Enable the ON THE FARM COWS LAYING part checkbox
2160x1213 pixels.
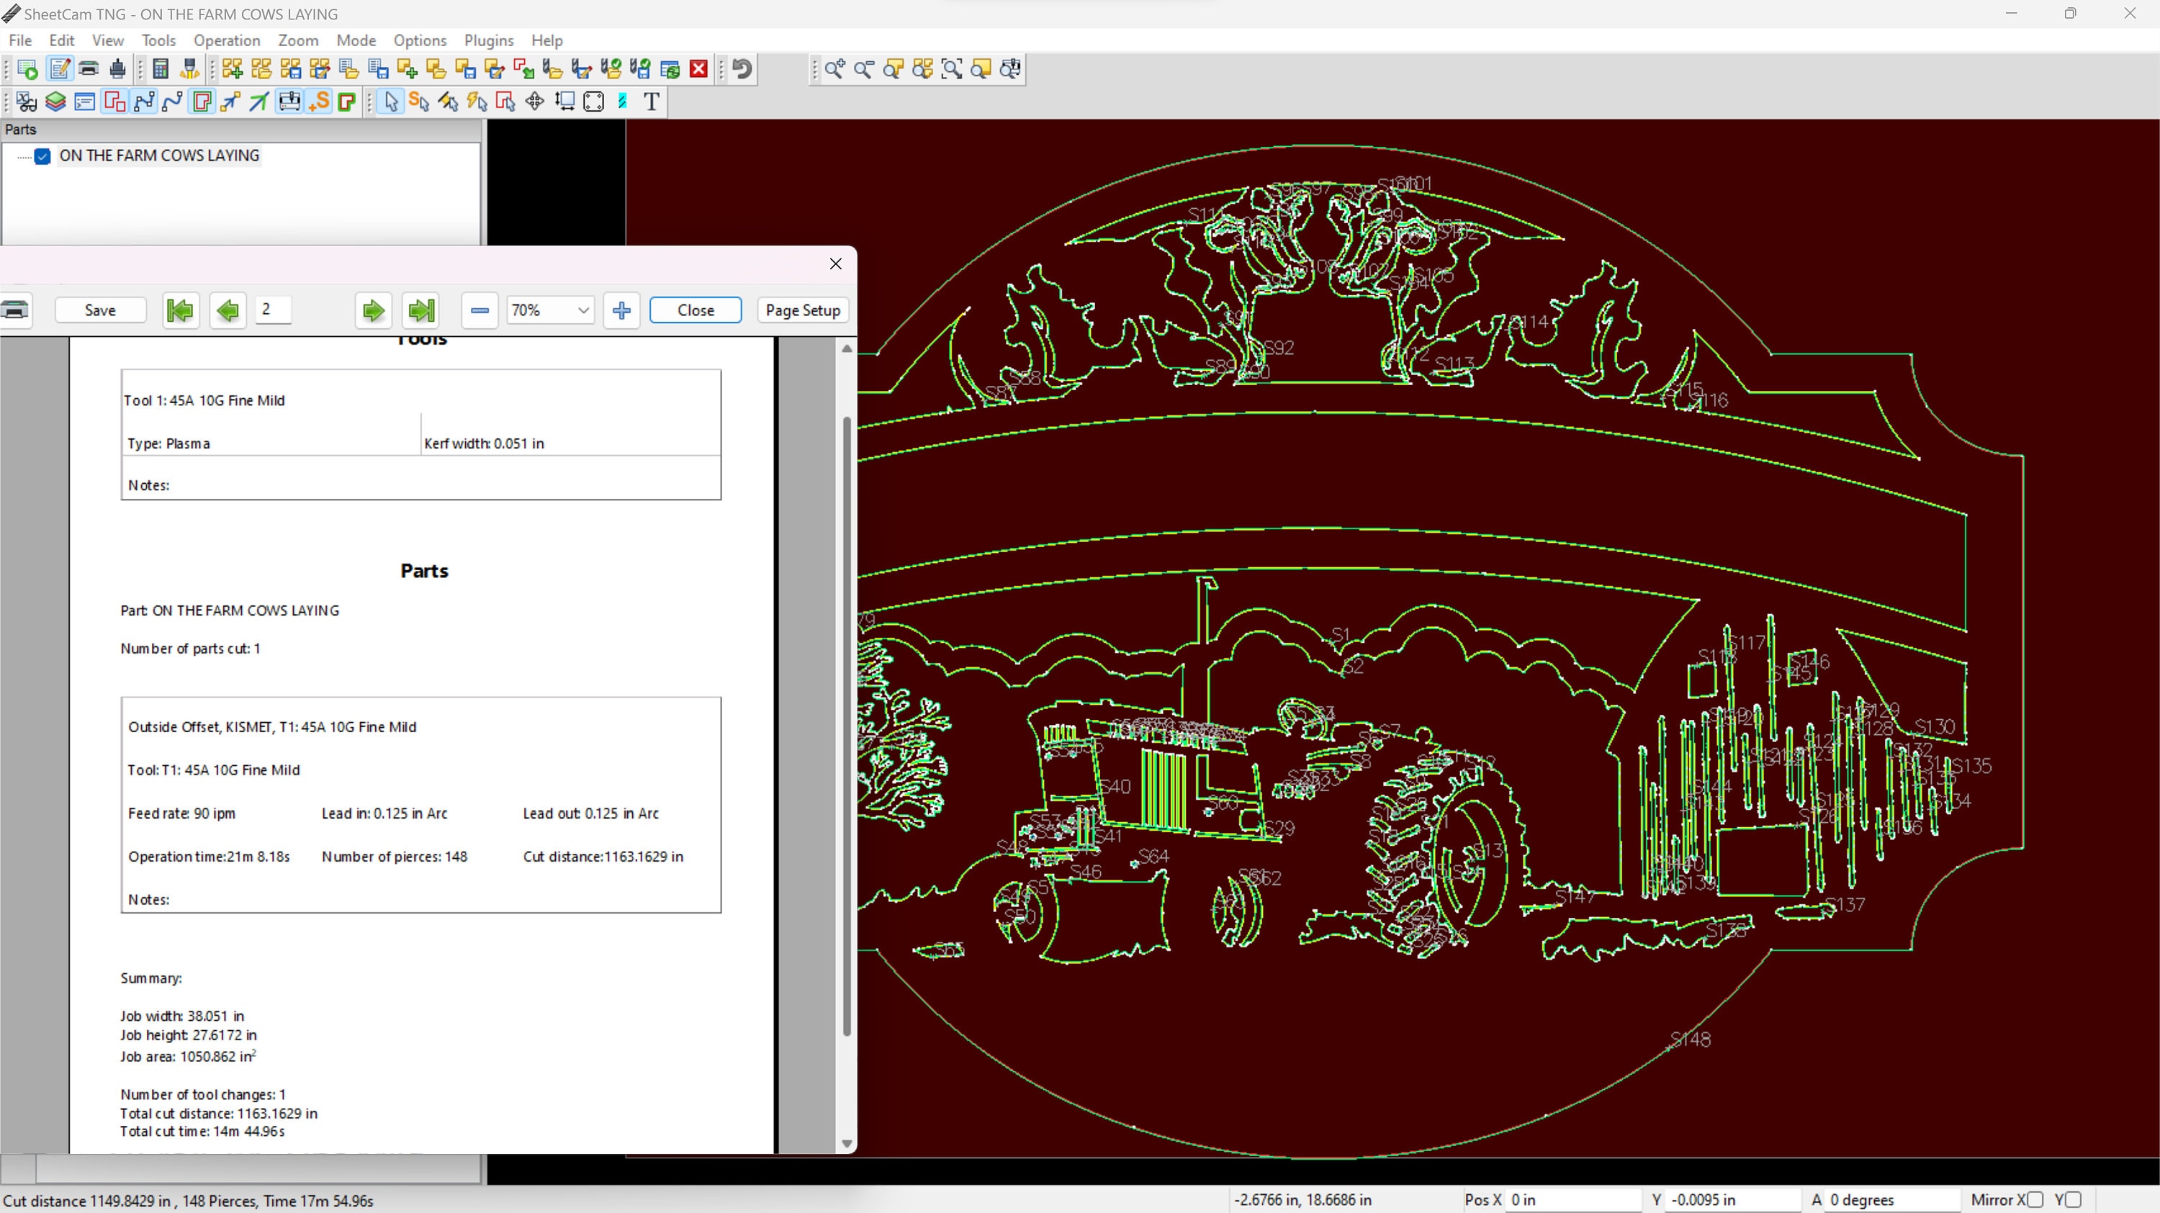[x=42, y=157]
